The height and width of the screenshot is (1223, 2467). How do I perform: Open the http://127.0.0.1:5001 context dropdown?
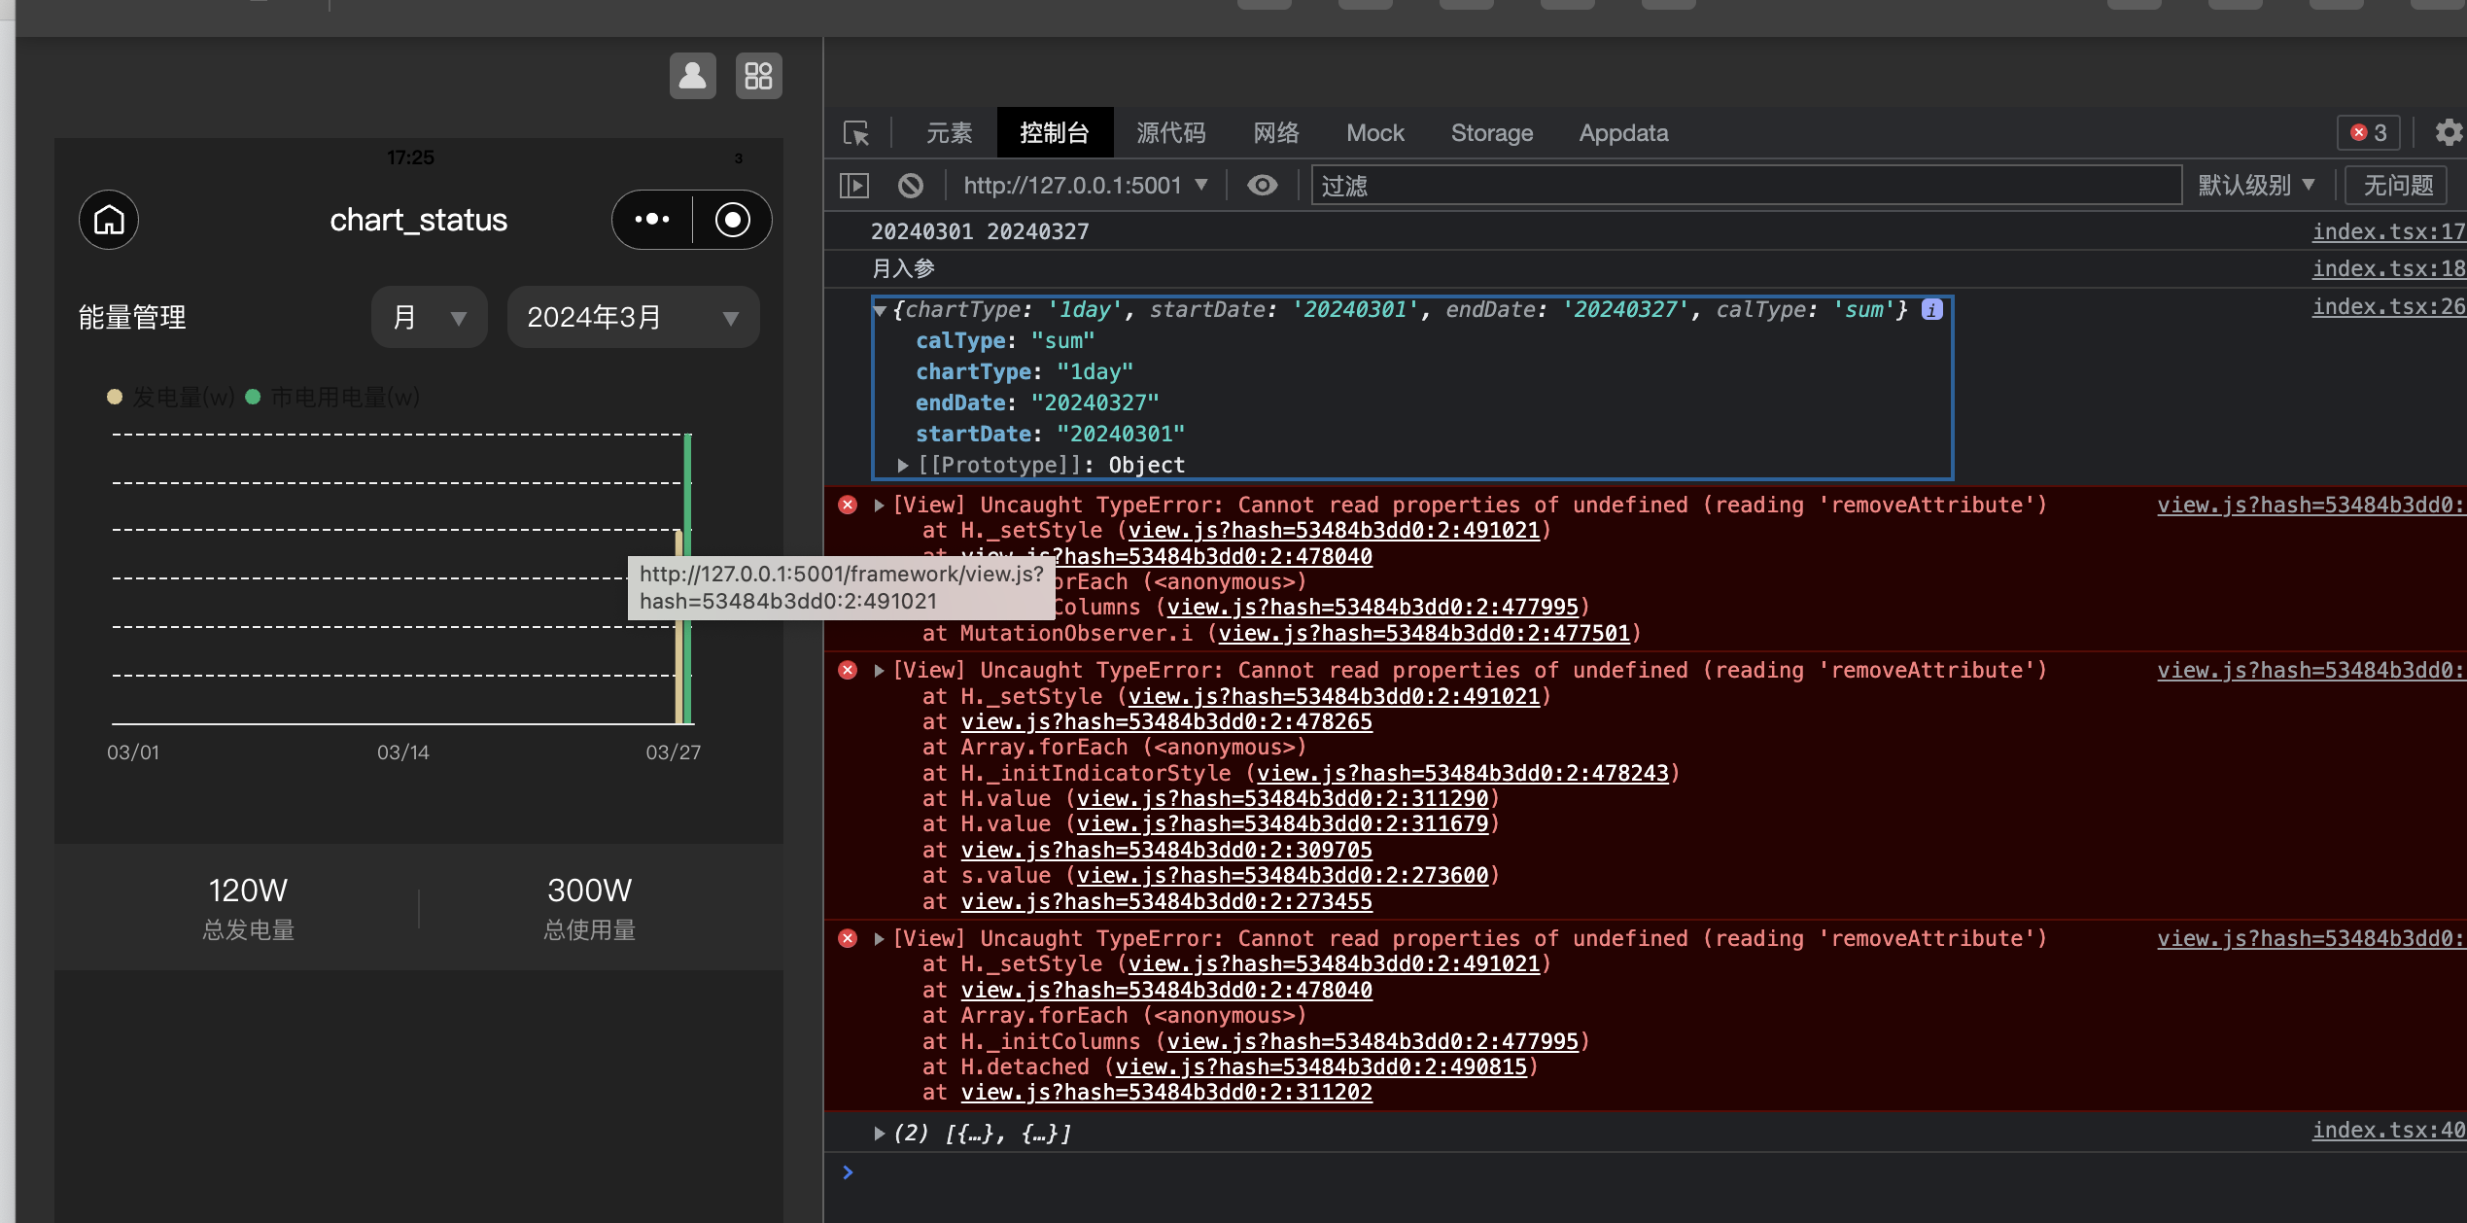click(x=1086, y=186)
